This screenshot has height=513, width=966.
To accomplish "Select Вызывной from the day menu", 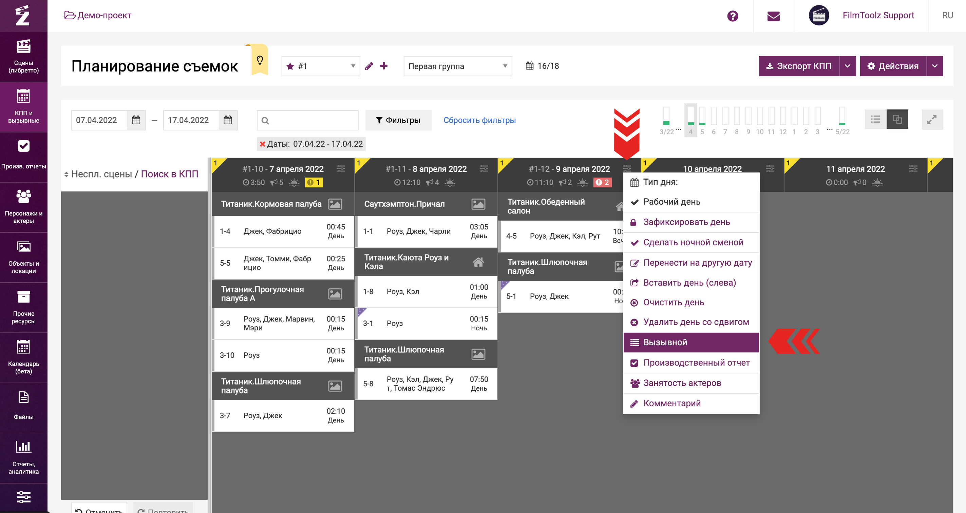I will [x=665, y=342].
